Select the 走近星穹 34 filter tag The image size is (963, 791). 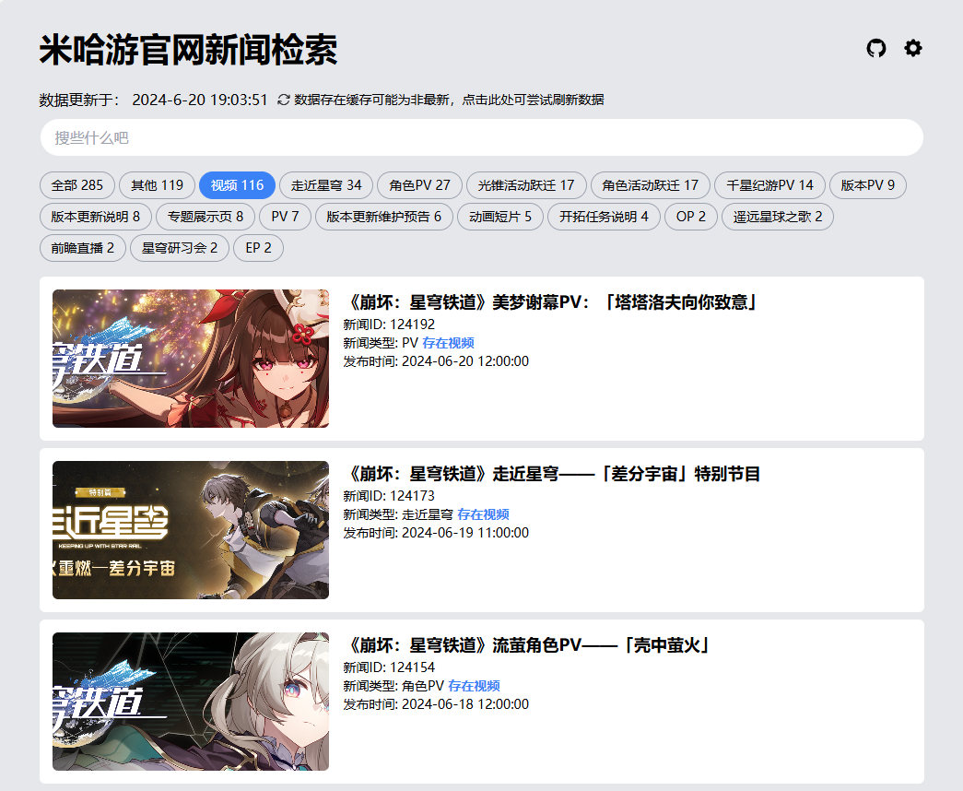(x=326, y=185)
